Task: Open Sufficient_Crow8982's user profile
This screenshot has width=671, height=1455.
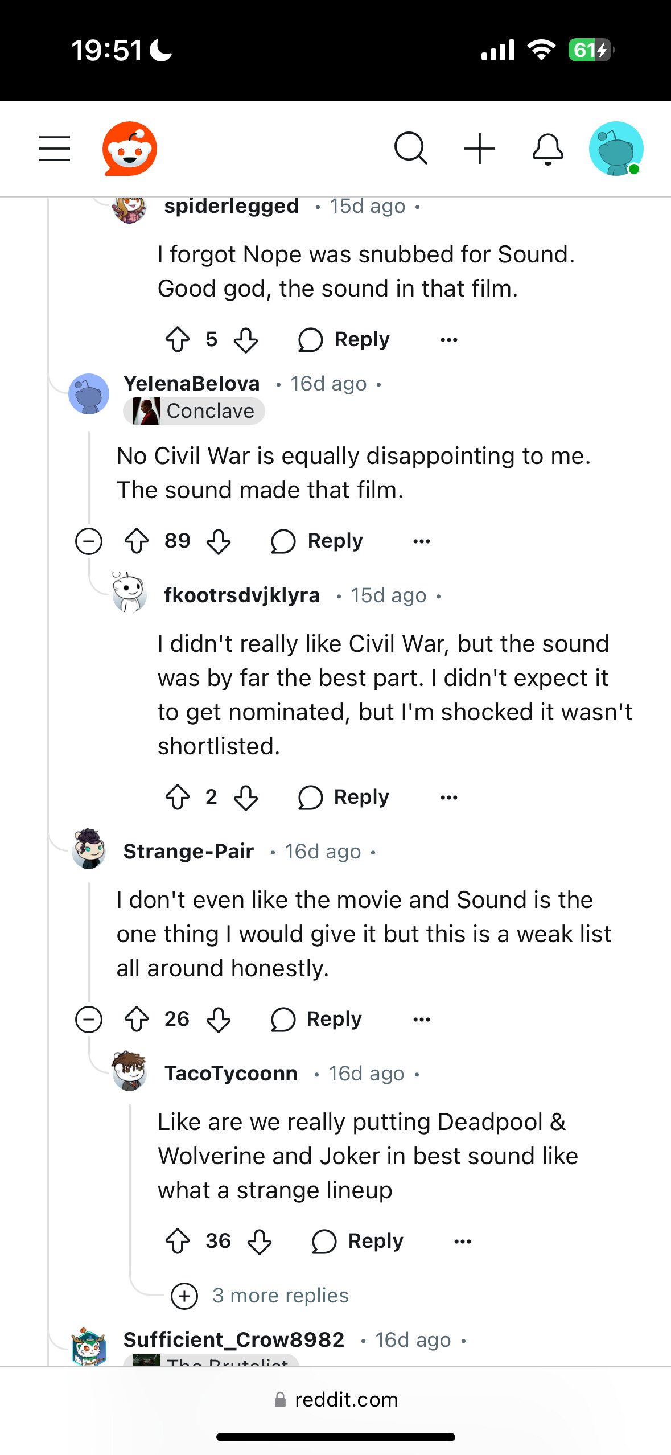Action: (234, 1340)
